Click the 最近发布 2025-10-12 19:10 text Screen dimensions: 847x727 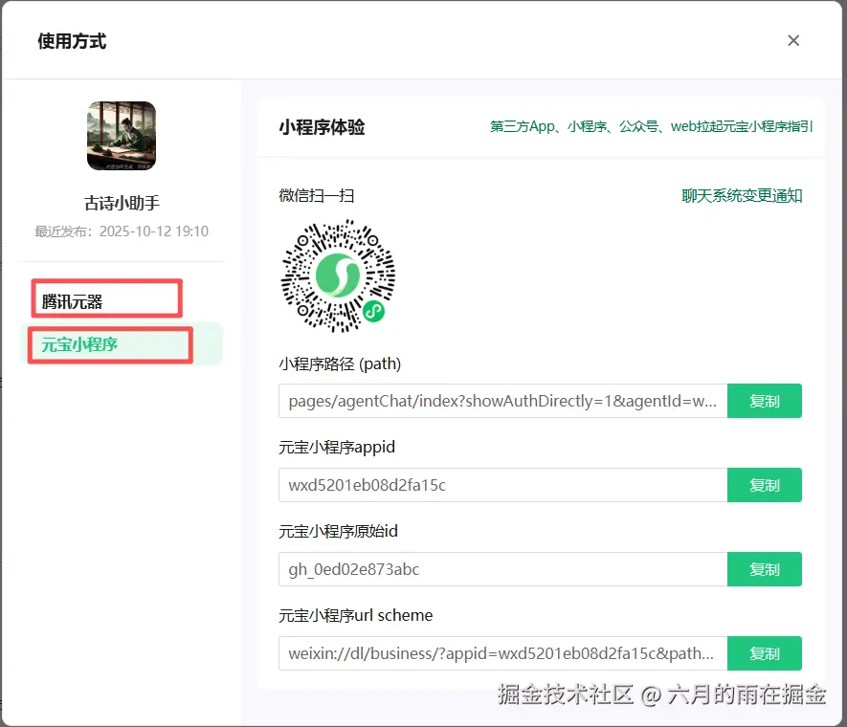[x=122, y=231]
